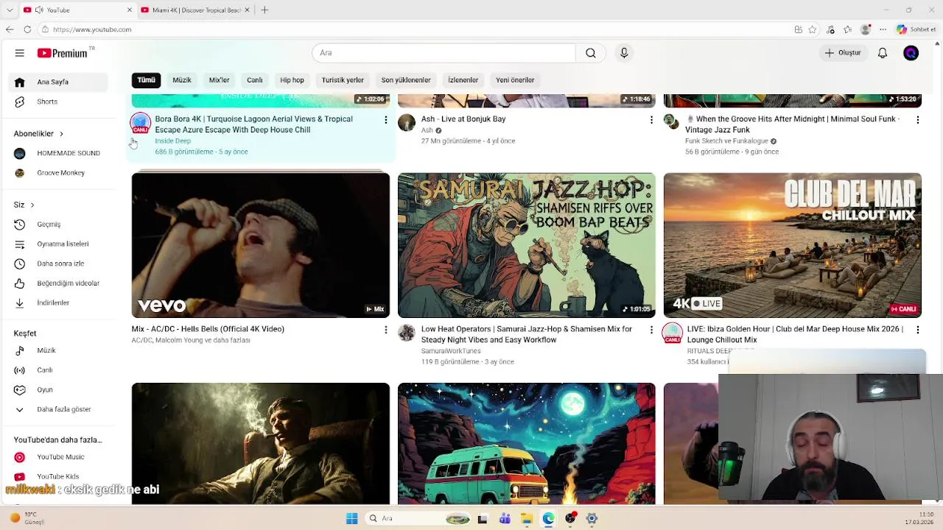Select the Son yüklenenler filter chip
The width and height of the screenshot is (943, 530).
[406, 80]
